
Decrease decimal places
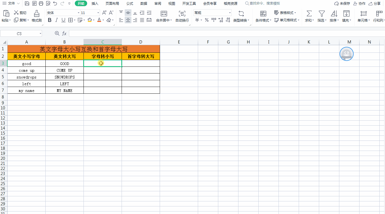point(228,20)
